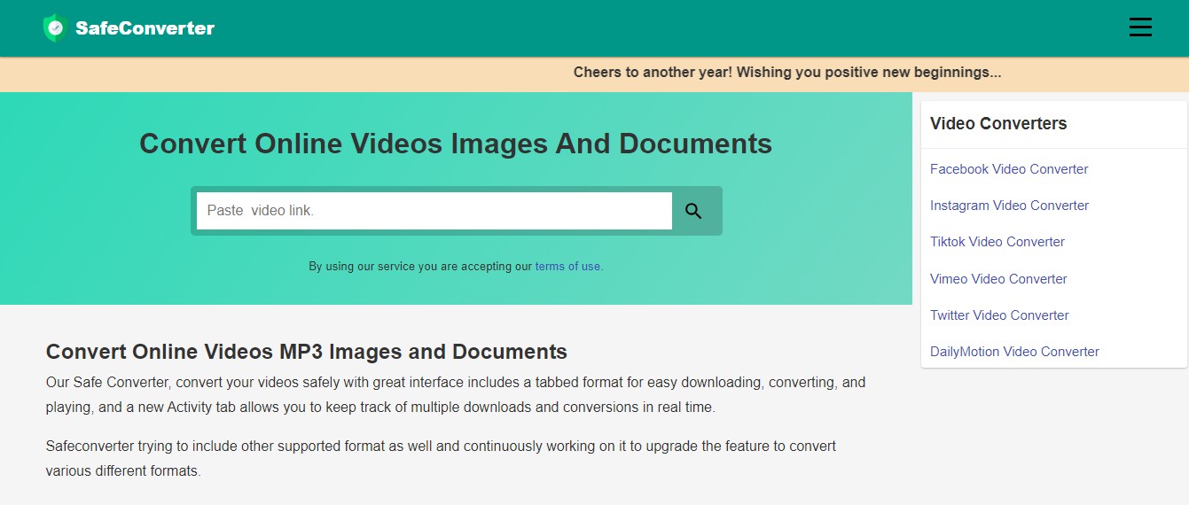The image size is (1189, 505).
Task: Select Tiktok Video Converter
Action: [x=997, y=242]
